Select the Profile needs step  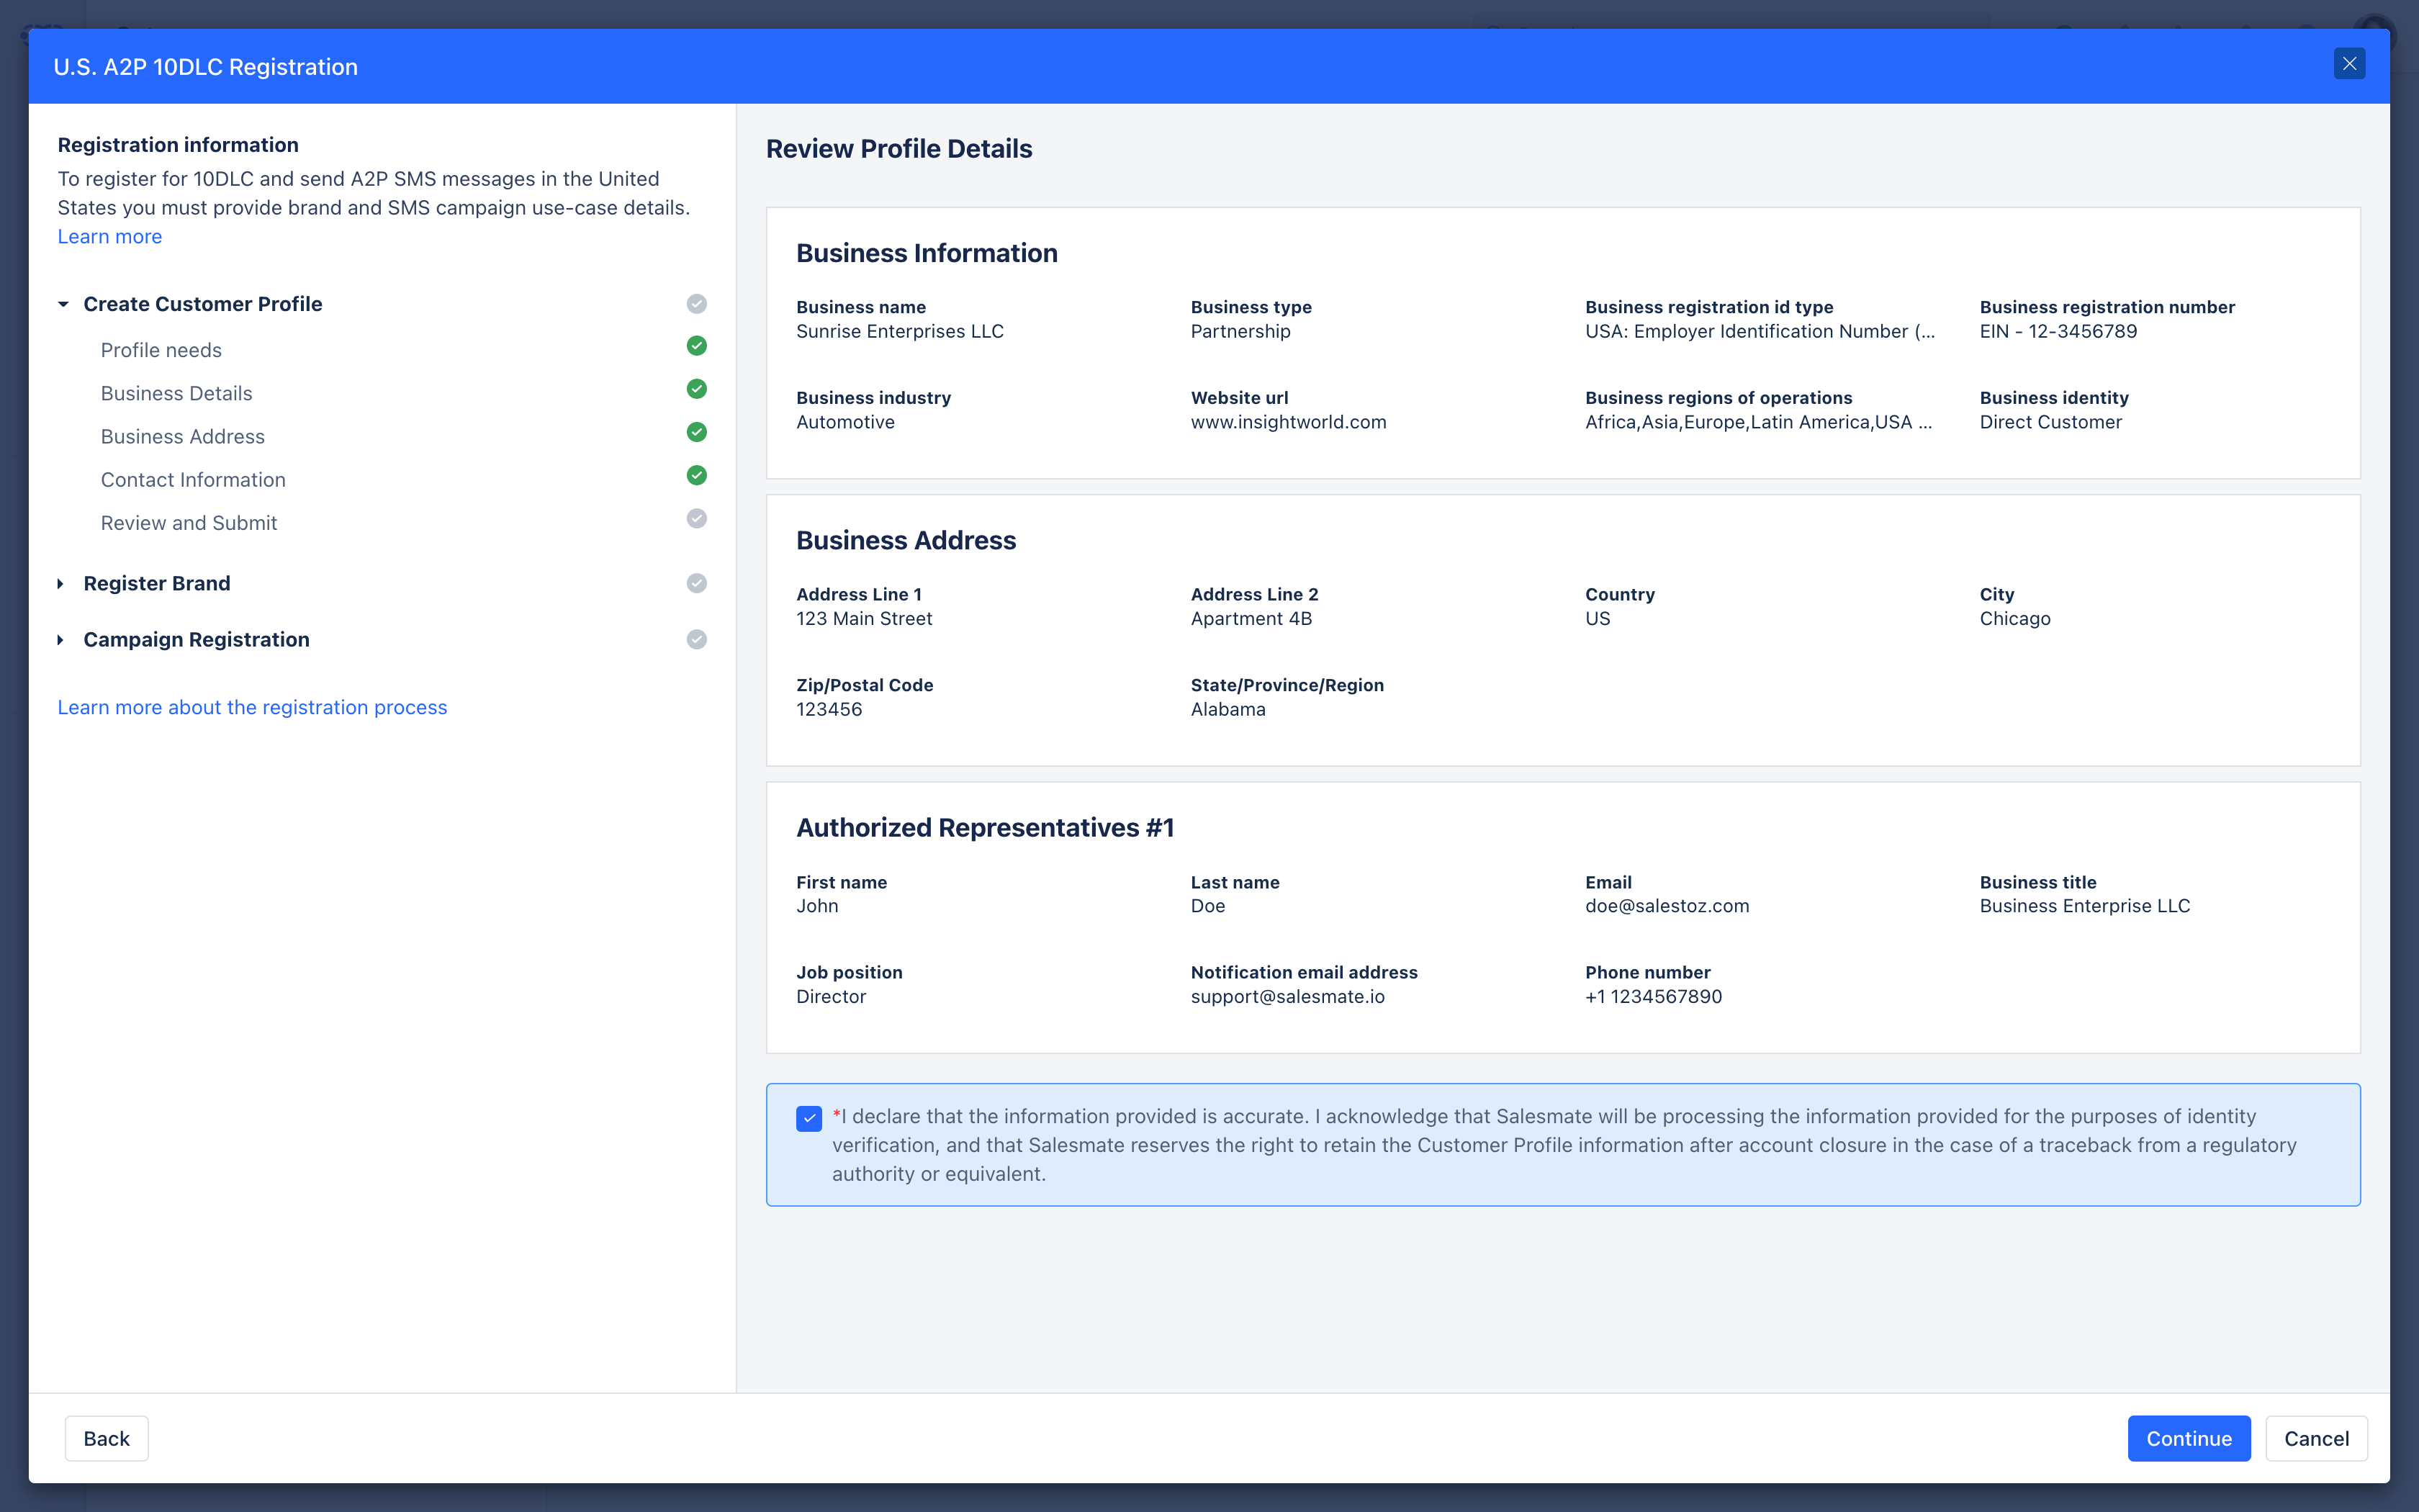pyautogui.click(x=161, y=350)
